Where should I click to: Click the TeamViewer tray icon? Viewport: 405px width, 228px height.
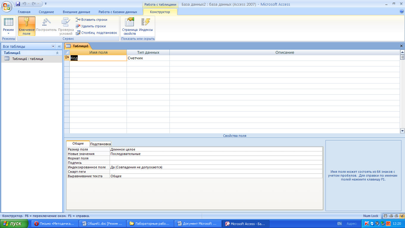click(372, 224)
